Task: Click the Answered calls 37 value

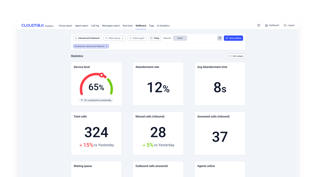Action: (x=220, y=137)
